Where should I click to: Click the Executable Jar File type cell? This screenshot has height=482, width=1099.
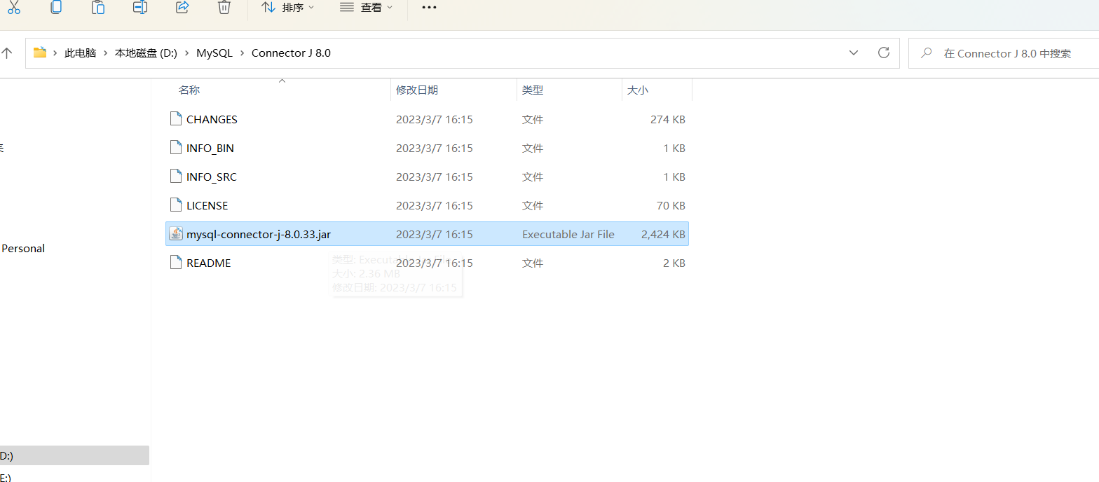(x=568, y=235)
